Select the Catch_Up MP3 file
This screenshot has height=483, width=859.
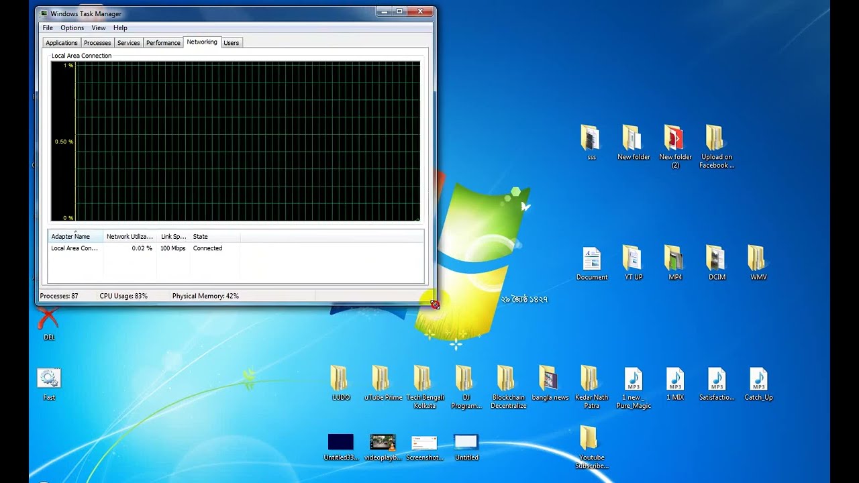pyautogui.click(x=758, y=383)
